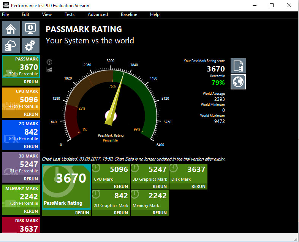
Task: Open the File menu
Action: click(6, 14)
